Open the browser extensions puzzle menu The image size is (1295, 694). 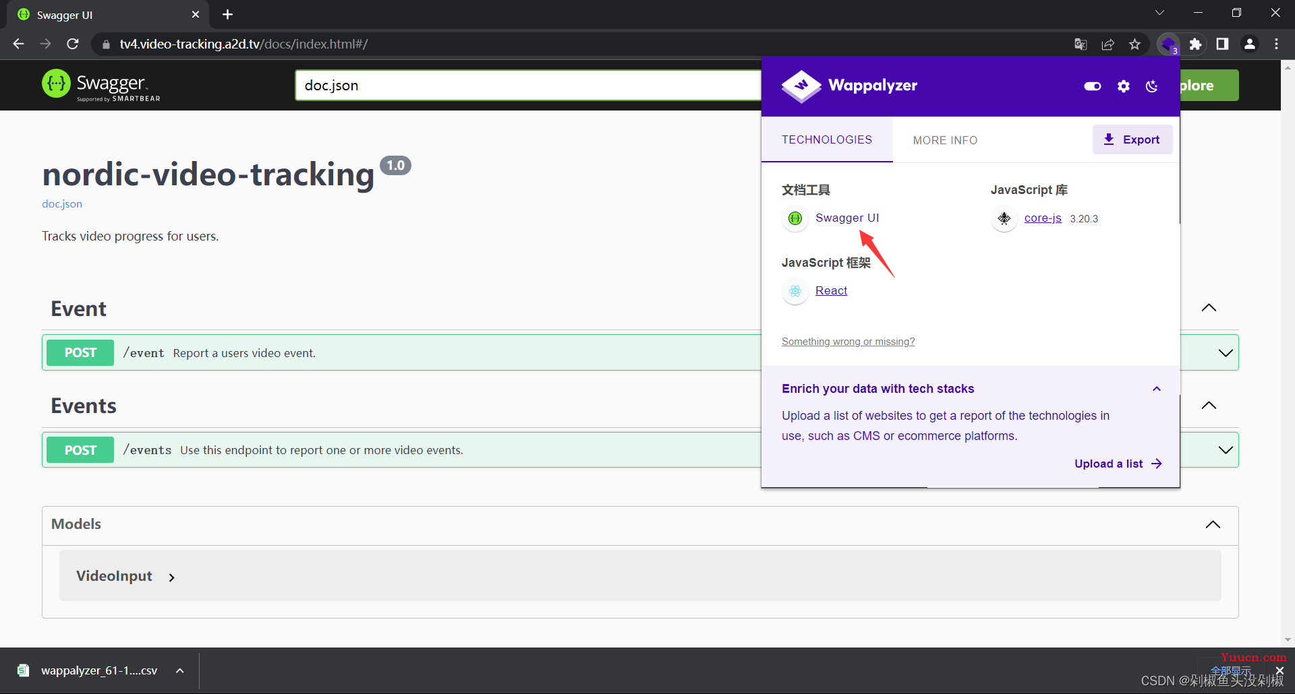click(x=1195, y=44)
